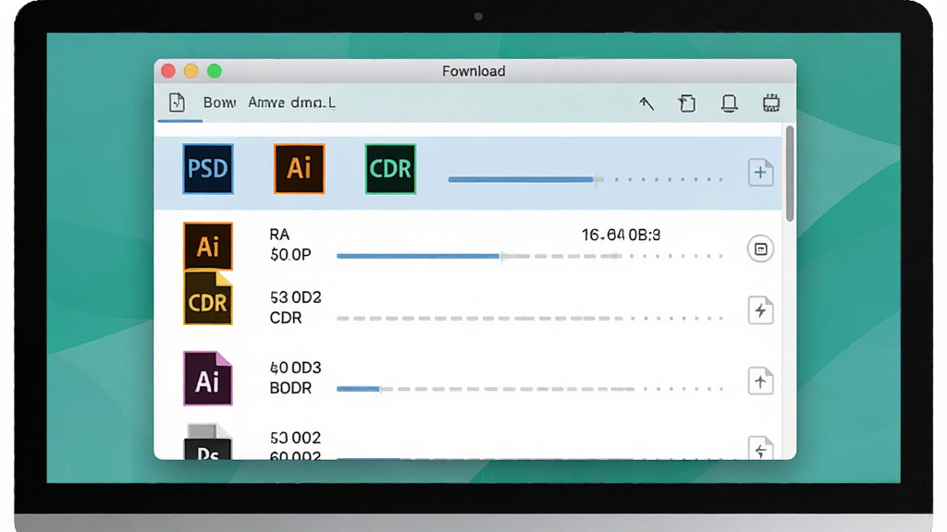Click the "Fownload" window title
This screenshot has height=532, width=947.
473,71
